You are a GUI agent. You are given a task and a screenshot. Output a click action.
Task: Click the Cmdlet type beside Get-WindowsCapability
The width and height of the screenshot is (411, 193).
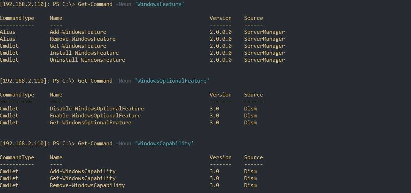[9, 178]
